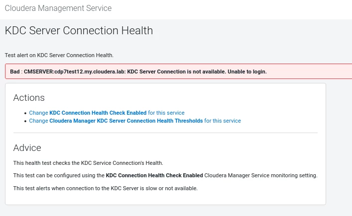Click the bullet before the Health Check Enabled link
Viewport: 352px width, 216px height.
[25, 113]
